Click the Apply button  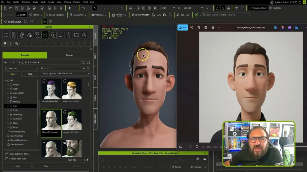tap(18, 166)
